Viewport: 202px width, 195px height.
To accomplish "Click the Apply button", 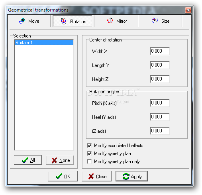I will click(131, 176).
